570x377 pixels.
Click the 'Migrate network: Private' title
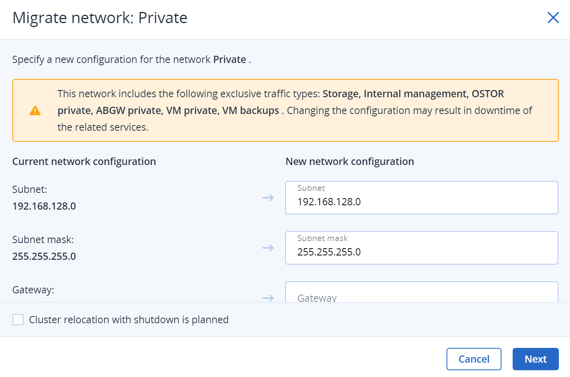pyautogui.click(x=100, y=18)
